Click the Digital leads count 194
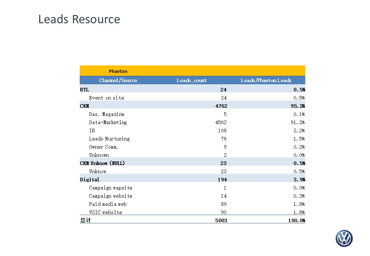Viewport: 370px width, 256px height. pos(222,180)
